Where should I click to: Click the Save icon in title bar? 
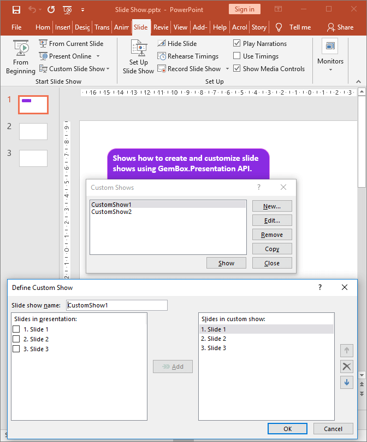coord(16,9)
